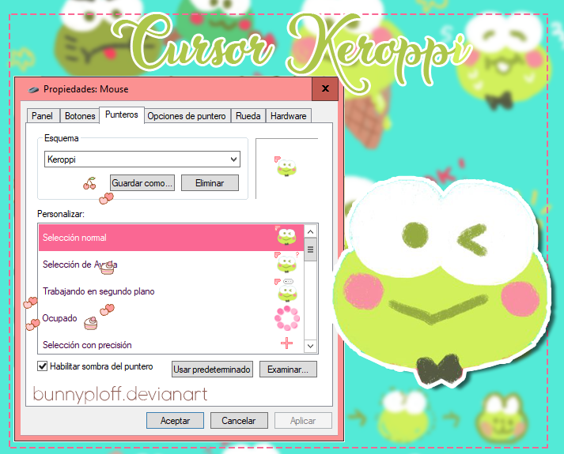Click the Eliminar button

[210, 183]
